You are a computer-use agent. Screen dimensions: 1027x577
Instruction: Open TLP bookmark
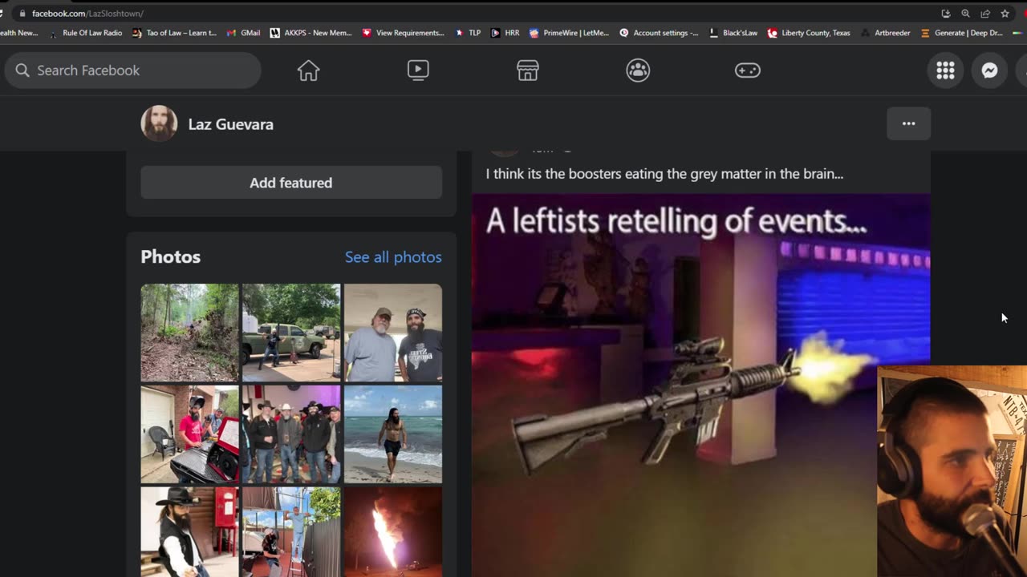pyautogui.click(x=468, y=33)
